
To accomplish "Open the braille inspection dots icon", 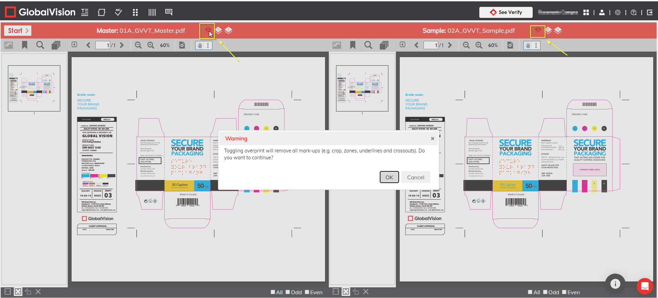I will point(135,12).
